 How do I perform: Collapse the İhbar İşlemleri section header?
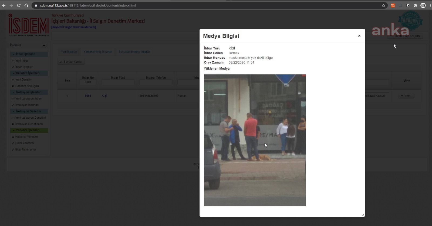29,54
